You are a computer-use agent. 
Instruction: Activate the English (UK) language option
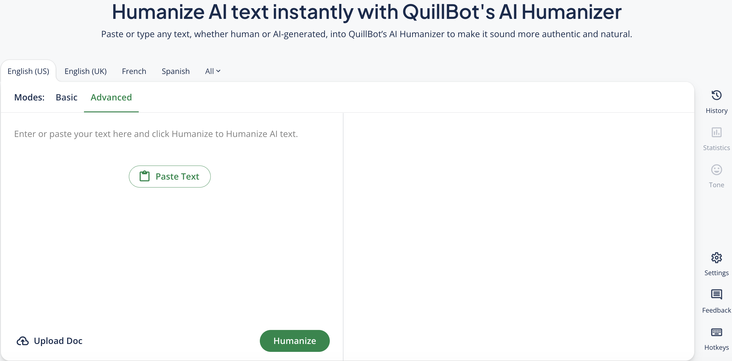[85, 71]
